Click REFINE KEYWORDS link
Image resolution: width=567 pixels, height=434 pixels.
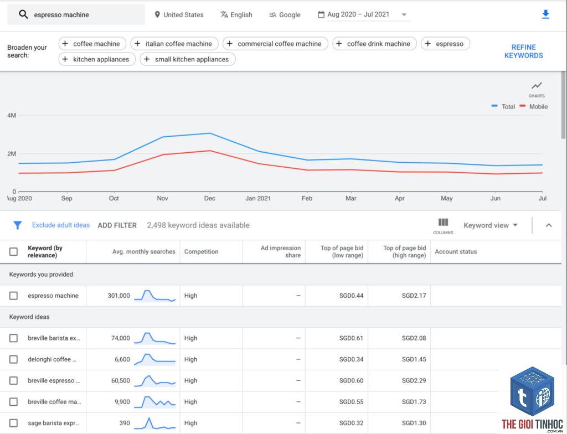524,51
